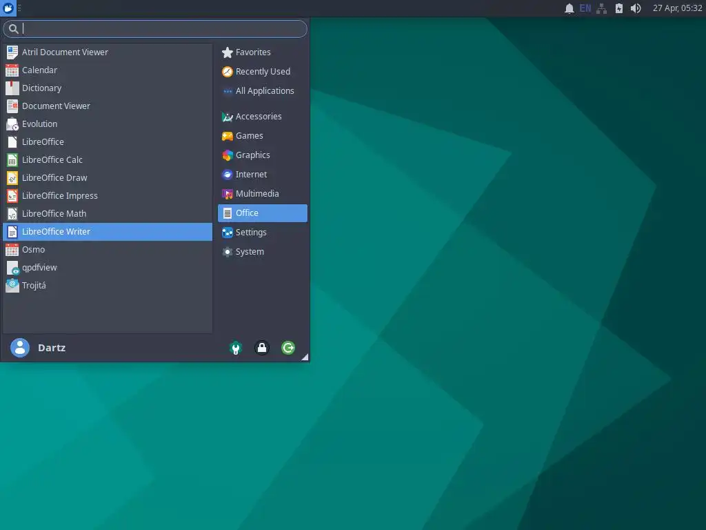Image resolution: width=706 pixels, height=530 pixels.
Task: Click Whisker menu launcher button
Action: click(8, 8)
